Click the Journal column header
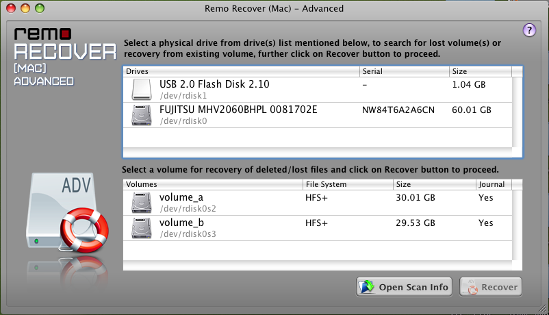549x315 pixels. click(492, 184)
